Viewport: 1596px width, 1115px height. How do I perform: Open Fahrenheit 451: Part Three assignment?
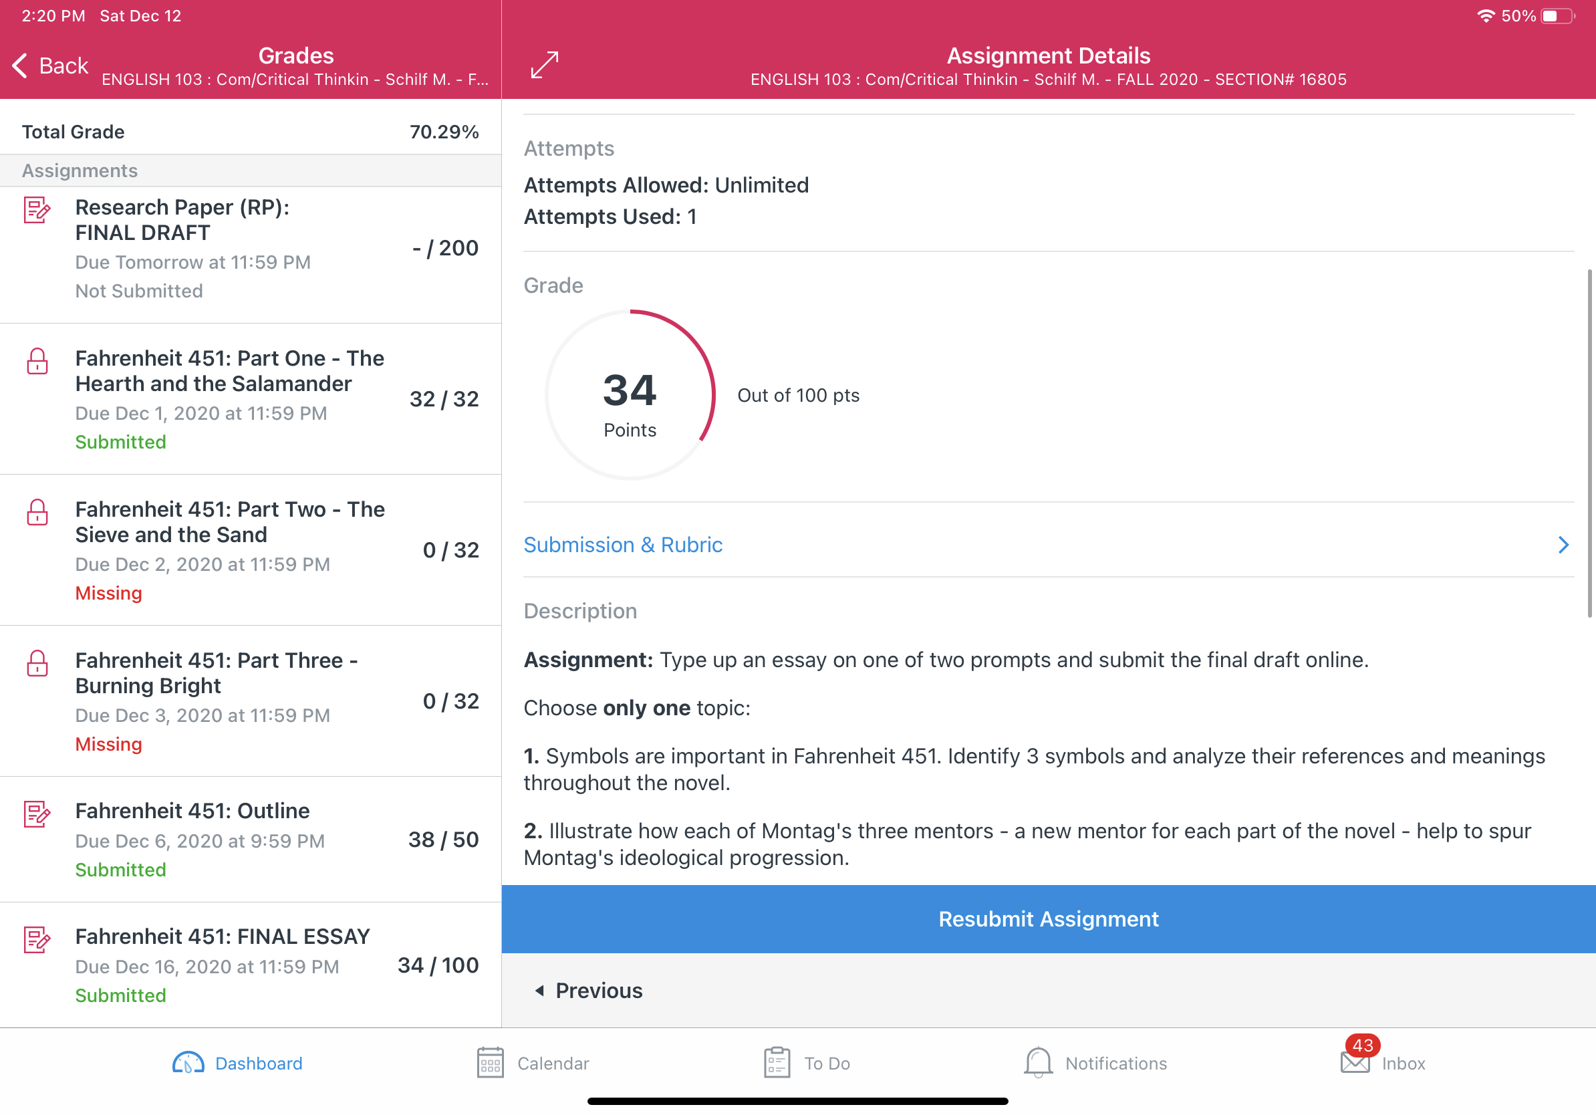tap(250, 701)
